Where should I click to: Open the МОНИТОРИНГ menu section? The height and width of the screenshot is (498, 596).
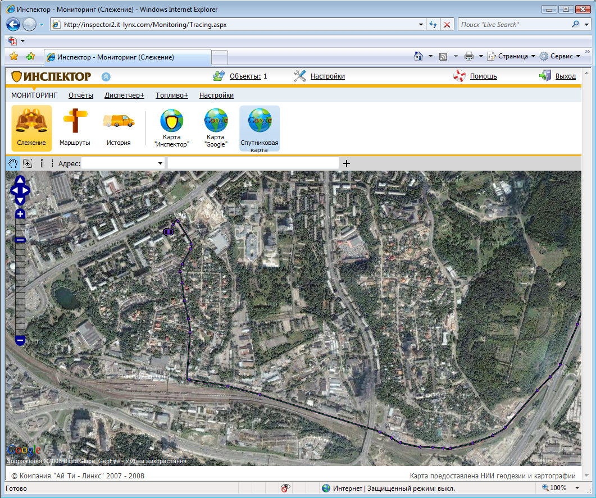coord(34,95)
